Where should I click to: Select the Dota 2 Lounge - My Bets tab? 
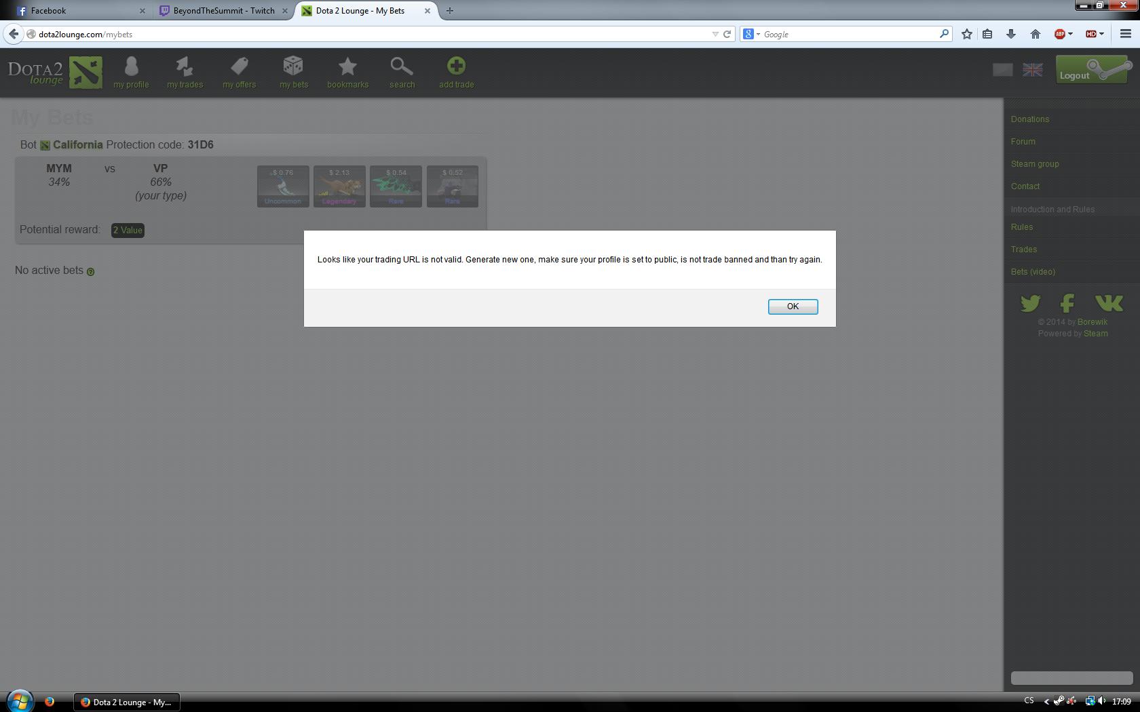pyautogui.click(x=365, y=11)
